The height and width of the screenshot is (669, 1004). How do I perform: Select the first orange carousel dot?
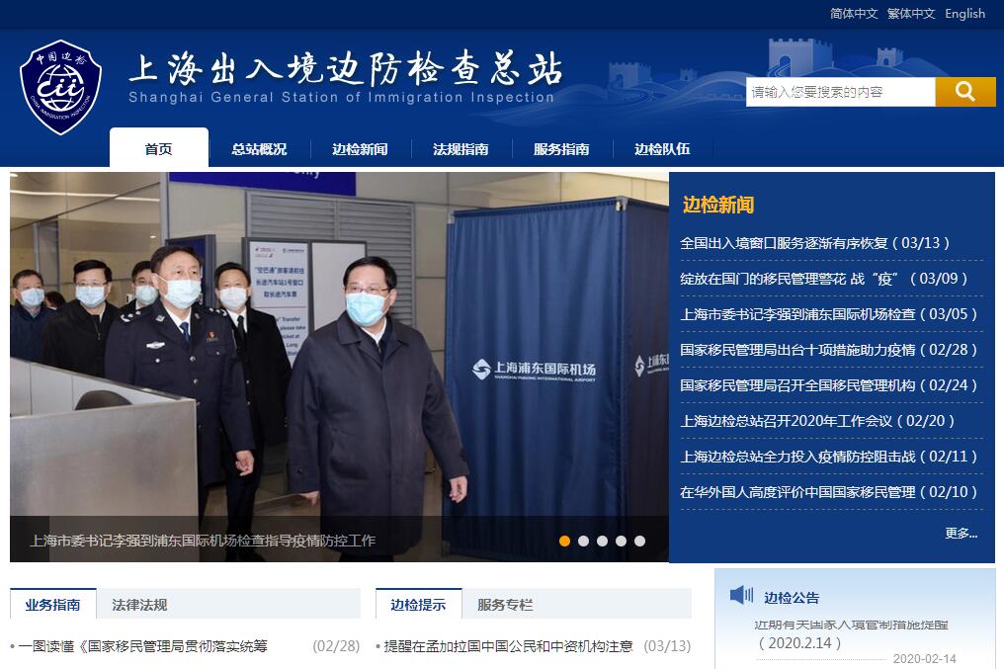(x=564, y=541)
